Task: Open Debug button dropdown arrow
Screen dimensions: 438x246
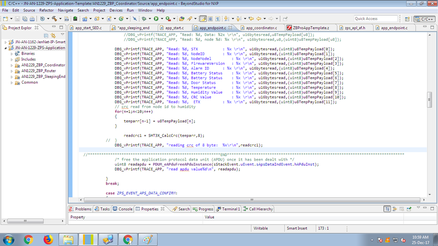Action: pos(150,19)
